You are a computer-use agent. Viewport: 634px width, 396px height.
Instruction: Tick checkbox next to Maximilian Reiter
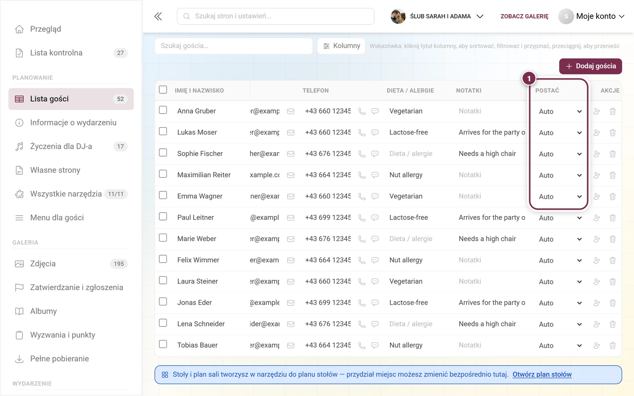(163, 174)
